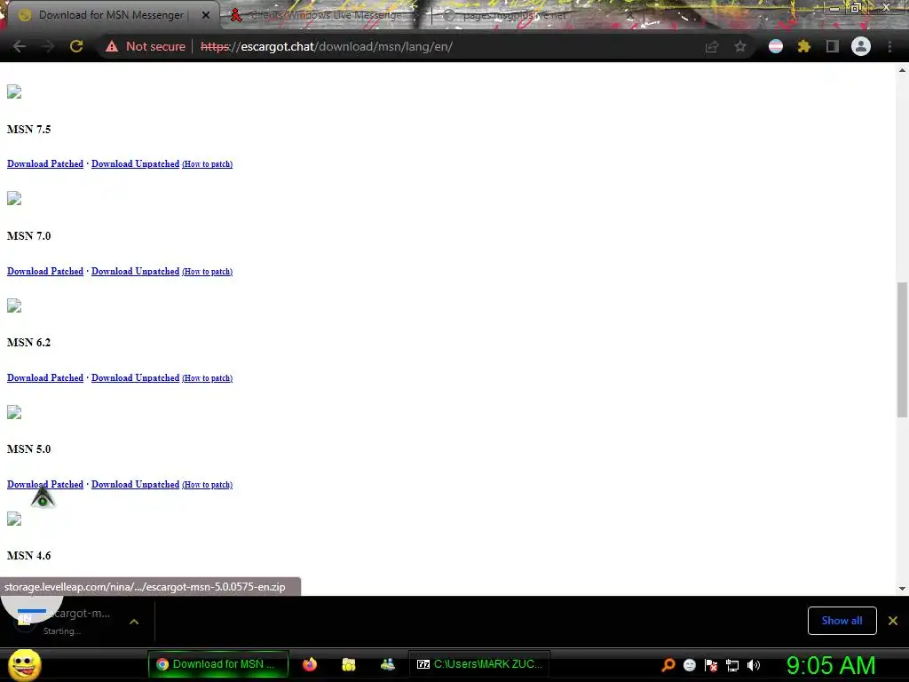
Task: Click the forward navigation arrow
Action: pos(48,46)
